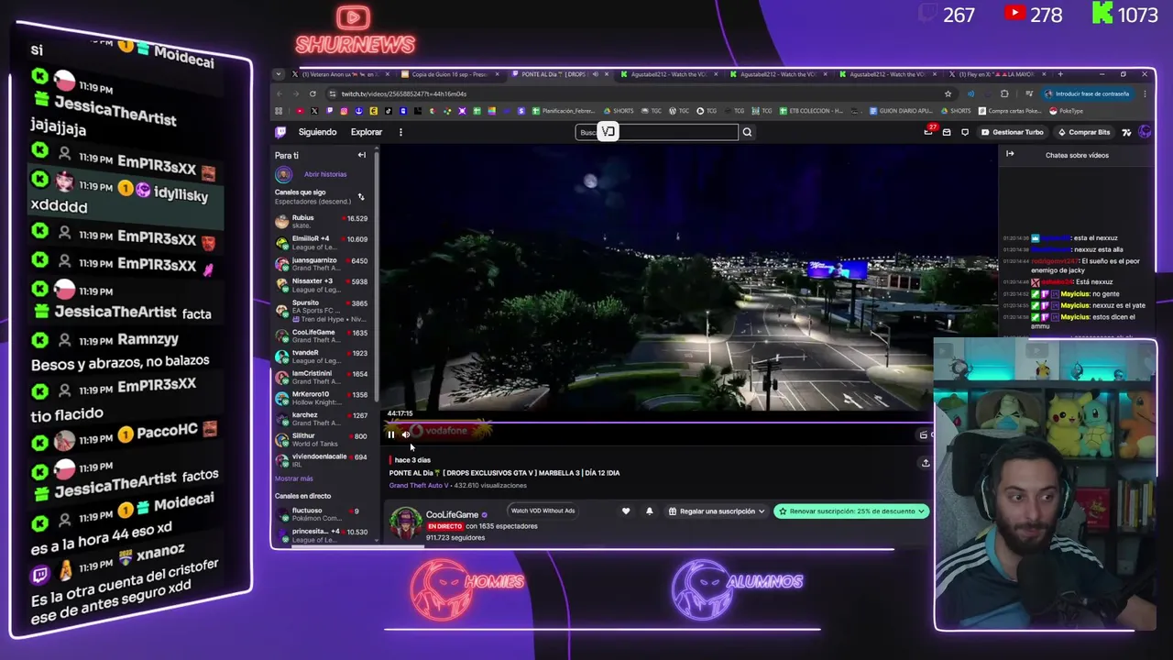Screen dimensions: 1173x660
Task: Click the search magnifier button
Action: click(x=747, y=132)
